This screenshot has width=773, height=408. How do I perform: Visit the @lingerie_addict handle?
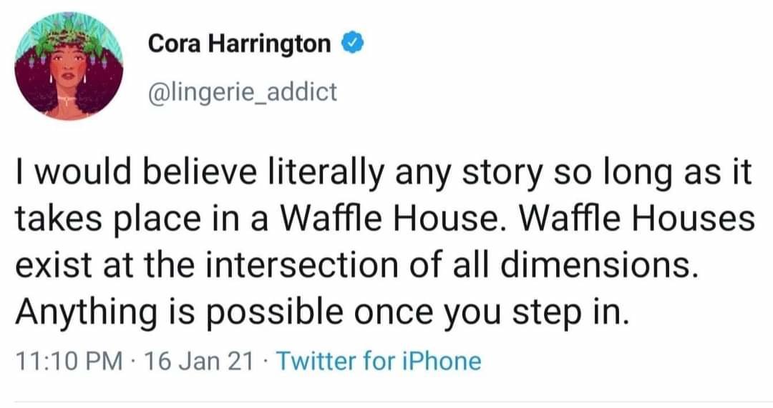point(243,92)
